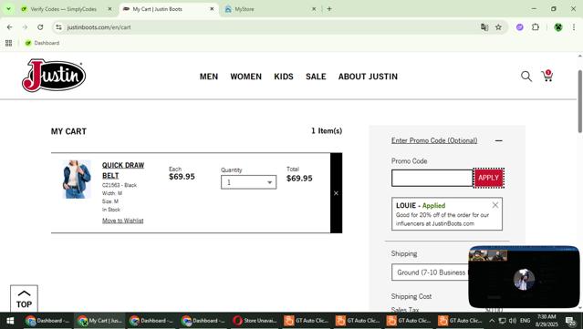
Task: Close the My Cart browser tab
Action: point(212,9)
